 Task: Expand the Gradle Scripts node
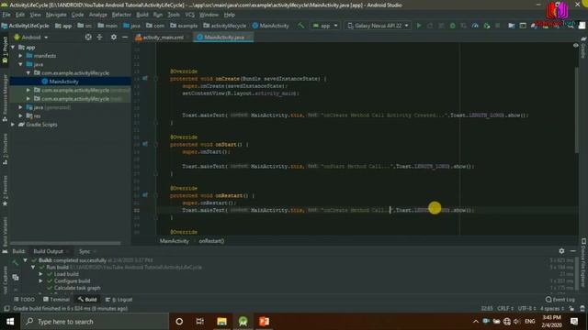tap(13, 125)
